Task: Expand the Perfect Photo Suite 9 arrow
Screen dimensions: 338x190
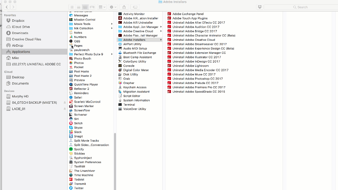Action: [x=112, y=54]
